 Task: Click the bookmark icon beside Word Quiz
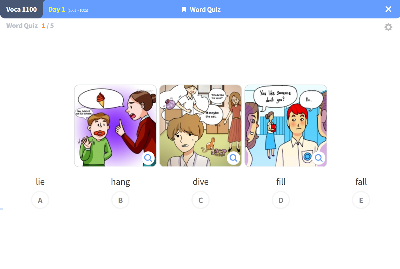pyautogui.click(x=184, y=10)
